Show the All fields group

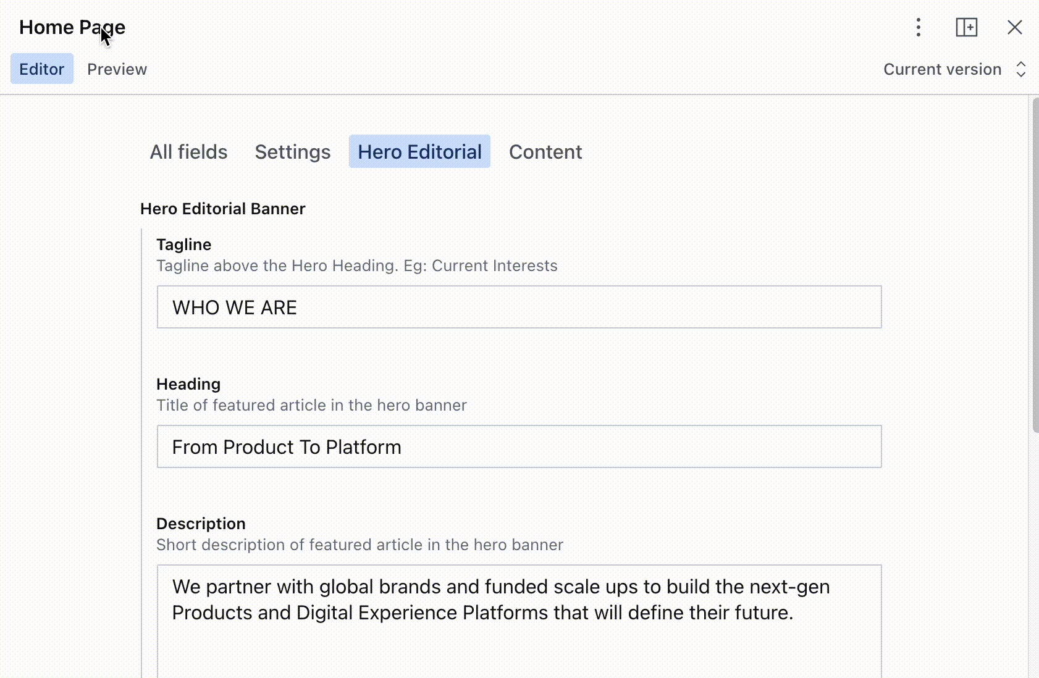(188, 152)
